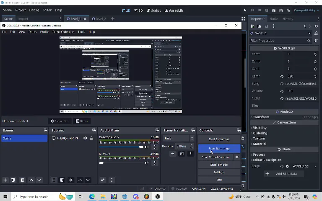Open the Fade transition dropdown
322x201 pixels.
click(x=179, y=139)
